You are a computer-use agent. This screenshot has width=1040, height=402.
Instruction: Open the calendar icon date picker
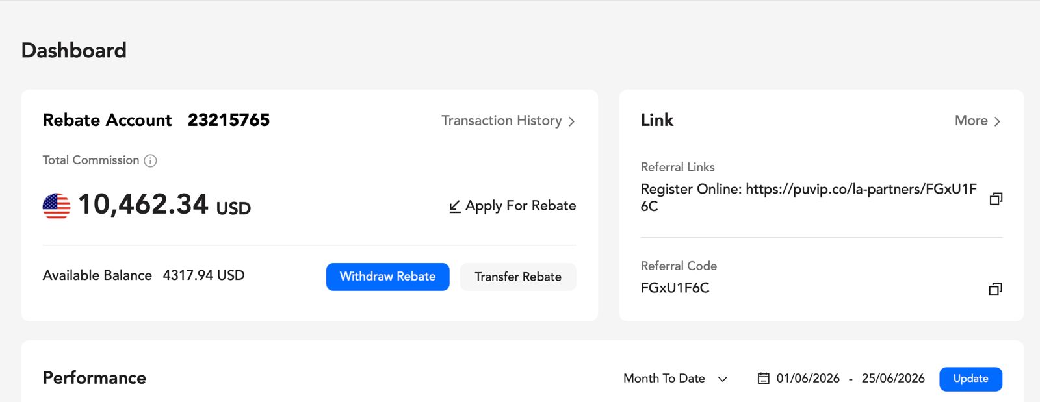(764, 379)
